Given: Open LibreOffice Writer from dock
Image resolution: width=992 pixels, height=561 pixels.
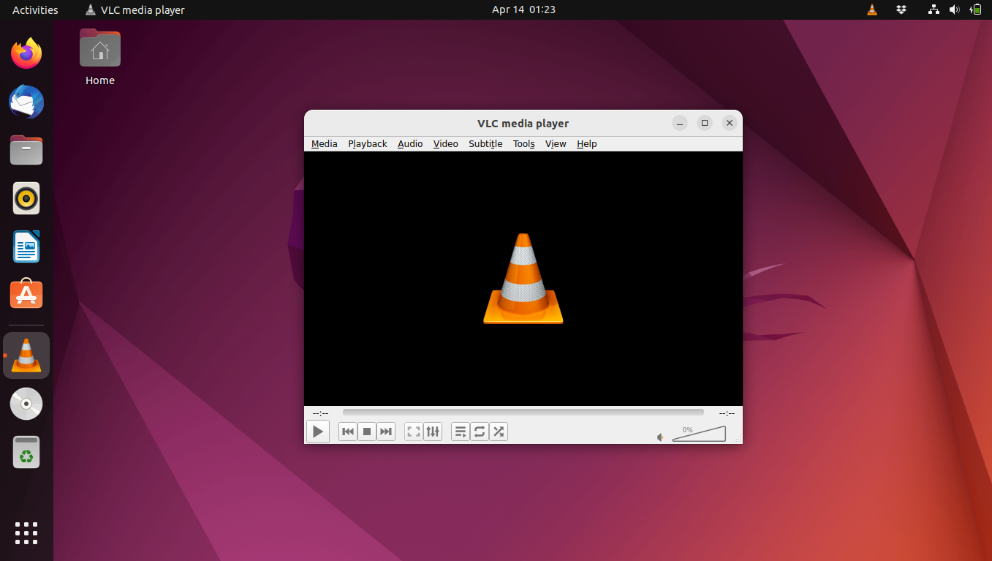Looking at the screenshot, I should tap(26, 246).
